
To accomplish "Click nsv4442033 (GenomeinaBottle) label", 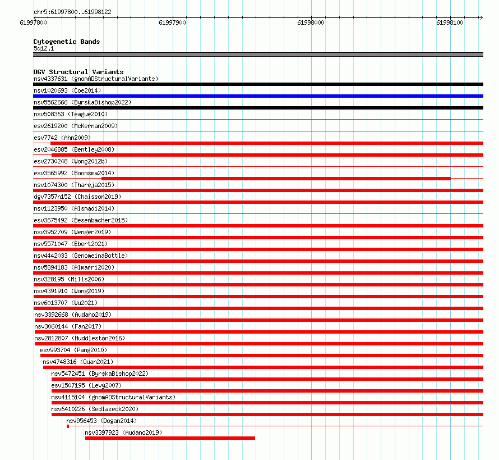I will click(81, 256).
